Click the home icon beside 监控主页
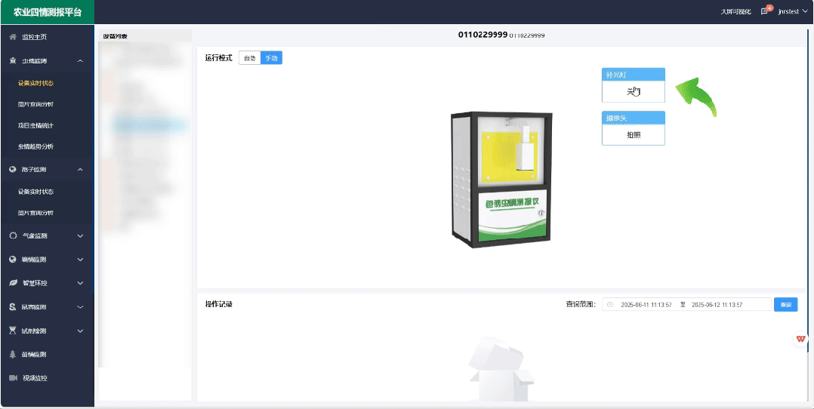This screenshot has width=814, height=409. tap(13, 37)
